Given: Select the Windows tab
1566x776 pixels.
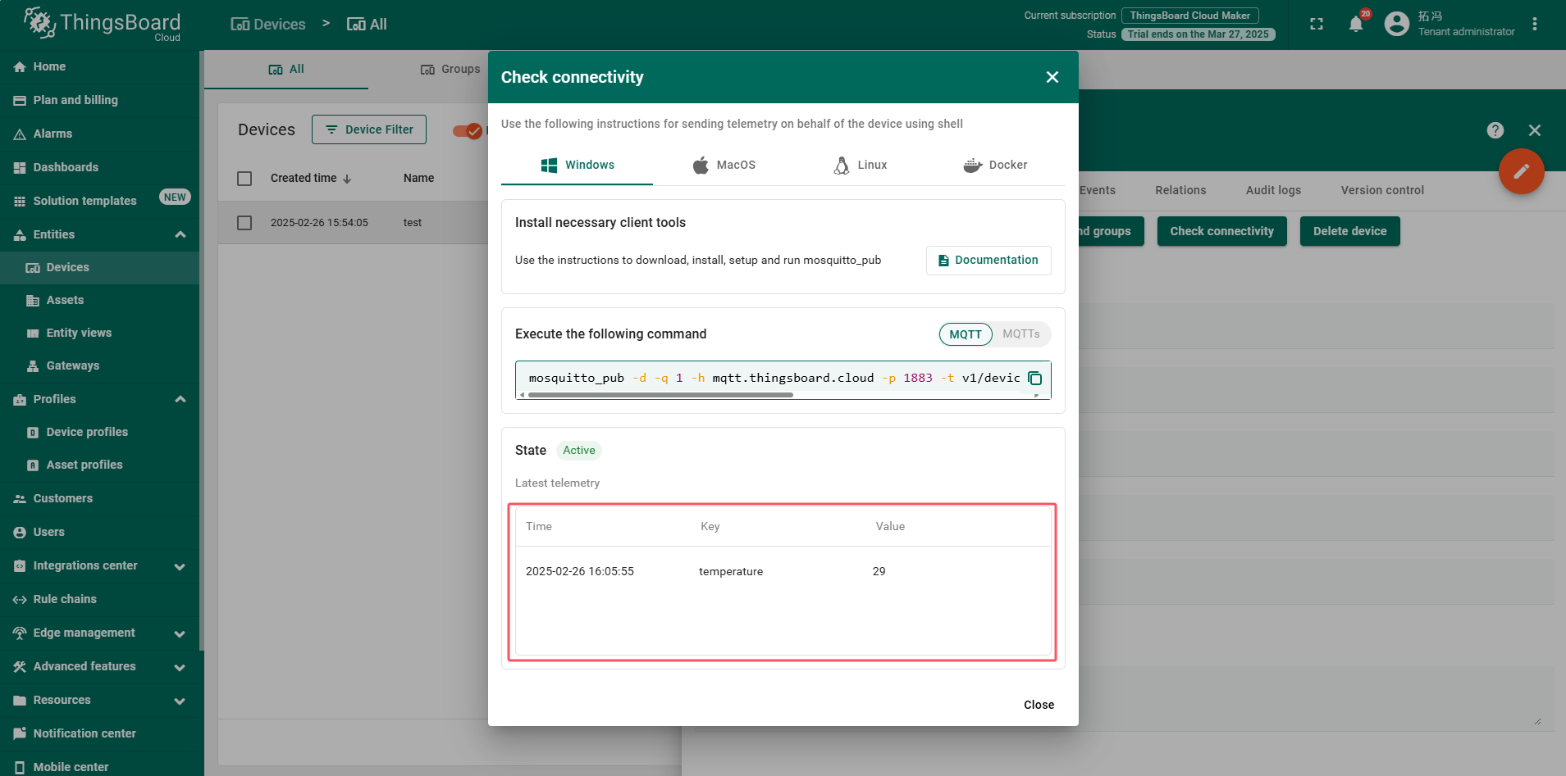Looking at the screenshot, I should pyautogui.click(x=578, y=165).
